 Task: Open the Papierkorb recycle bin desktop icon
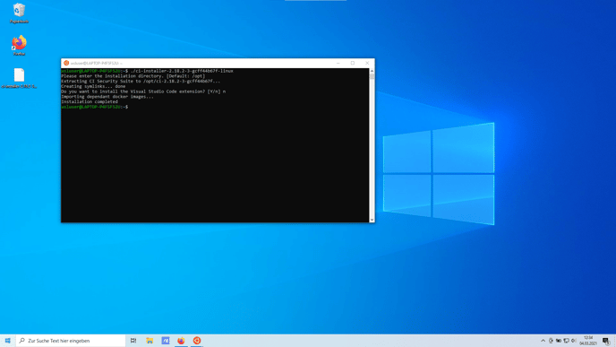pyautogui.click(x=19, y=13)
